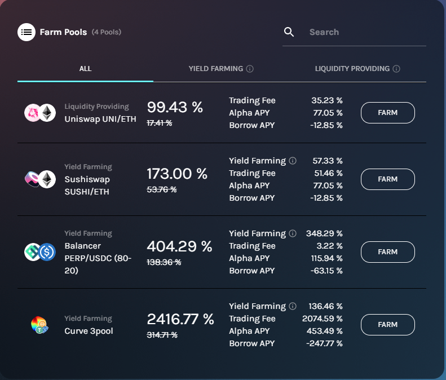This screenshot has height=380, width=446.
Task: Click the 57.33 % yield farming value
Action: pos(328,161)
